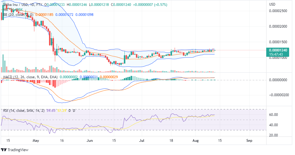Click the purple RSI value 59.65
295x155 pixels.
(x=52, y=111)
